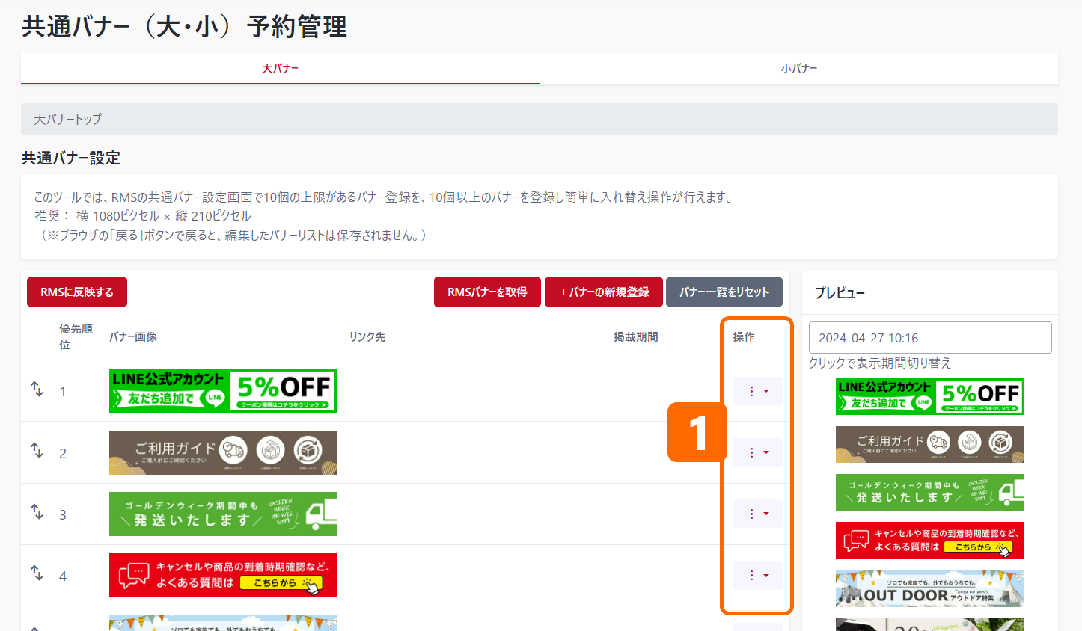The image size is (1082, 631).
Task: Click the バナー画像 column header
Action: [x=133, y=337]
